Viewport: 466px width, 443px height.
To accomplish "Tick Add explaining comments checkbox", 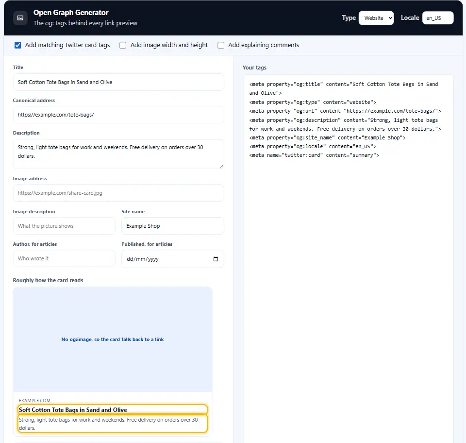I will [x=221, y=45].
